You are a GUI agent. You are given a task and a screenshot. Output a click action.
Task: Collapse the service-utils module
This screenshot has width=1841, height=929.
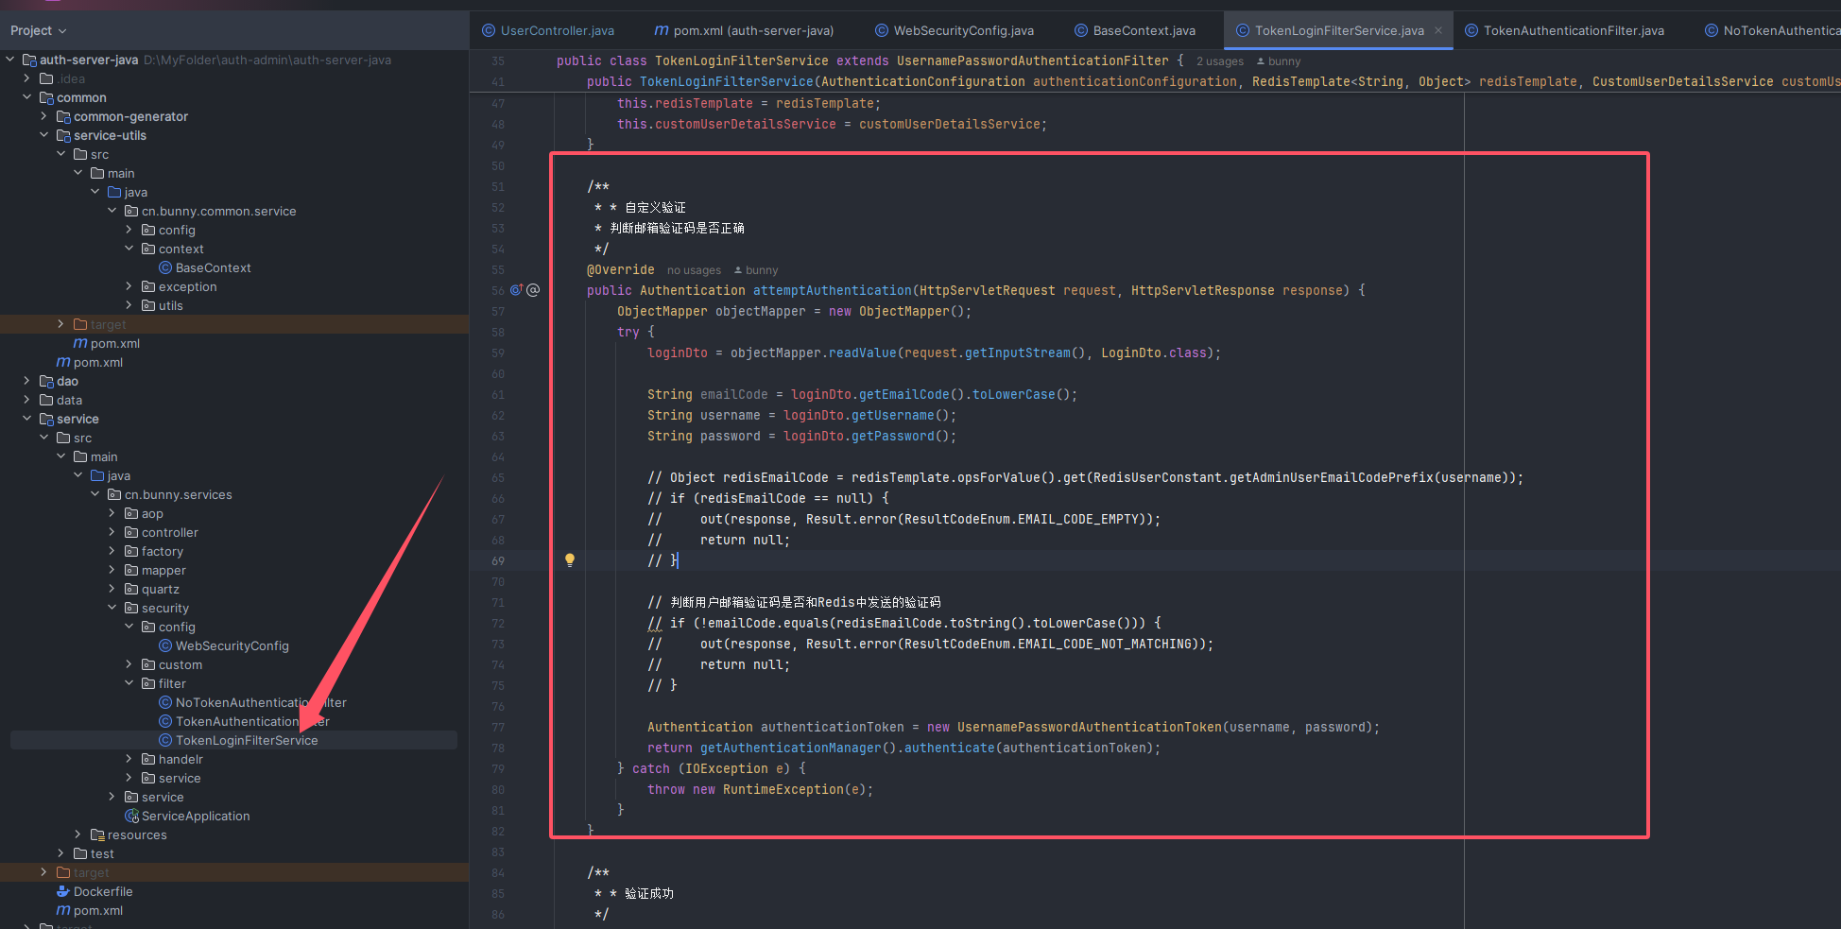44,135
